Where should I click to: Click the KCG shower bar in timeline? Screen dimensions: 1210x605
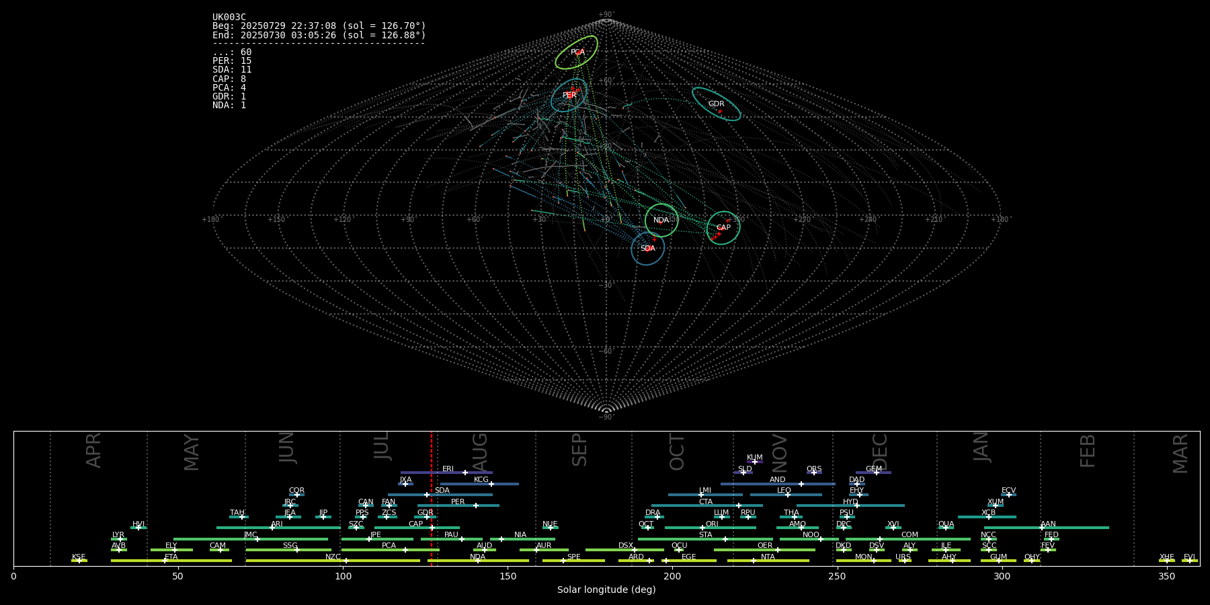(479, 484)
